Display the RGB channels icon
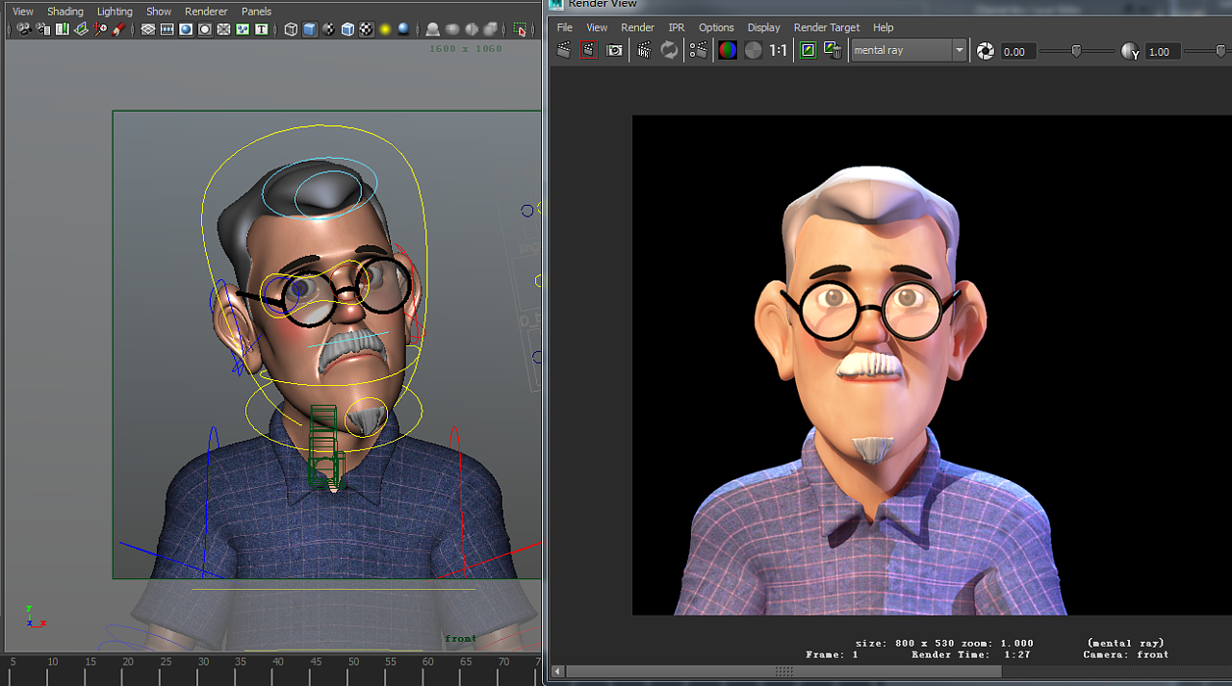 click(728, 50)
